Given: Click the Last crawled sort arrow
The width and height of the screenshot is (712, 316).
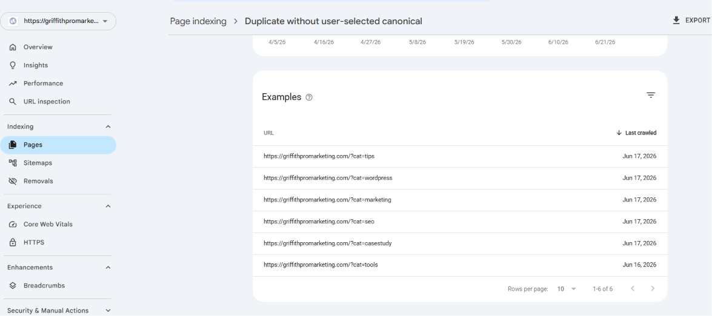Looking at the screenshot, I should [619, 133].
